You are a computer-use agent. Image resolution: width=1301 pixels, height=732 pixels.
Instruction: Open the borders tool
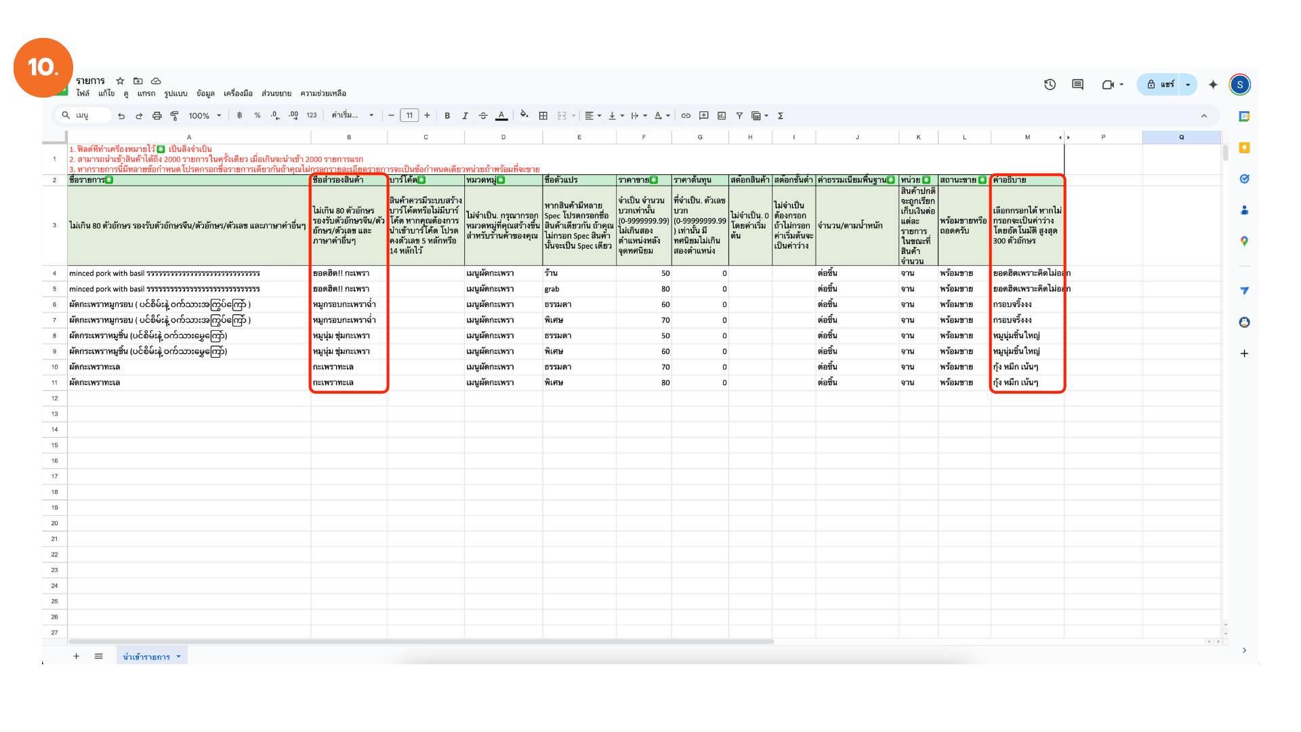coord(543,116)
